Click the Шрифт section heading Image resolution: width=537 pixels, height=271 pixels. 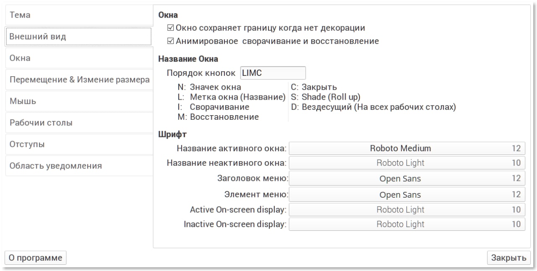point(172,134)
